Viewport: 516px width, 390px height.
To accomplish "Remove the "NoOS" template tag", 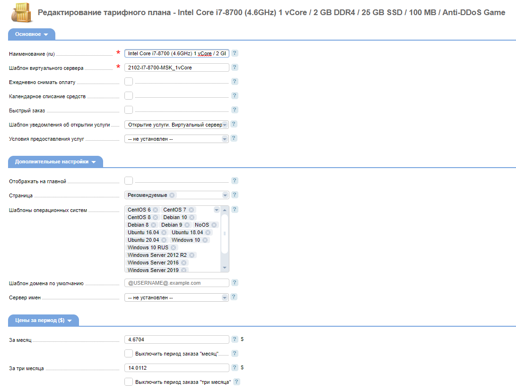I will click(213, 225).
